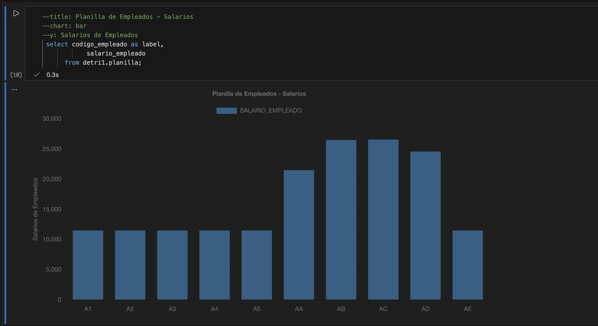Click the chart title Planilla de Empleados - Salarios
Image resolution: width=598 pixels, height=326 pixels.
[259, 93]
